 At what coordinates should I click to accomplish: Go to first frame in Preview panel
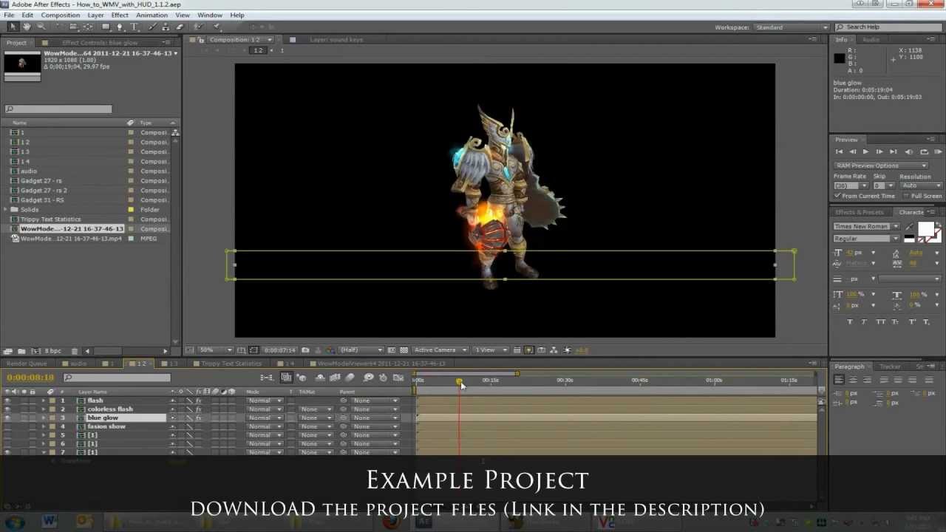[x=839, y=151]
